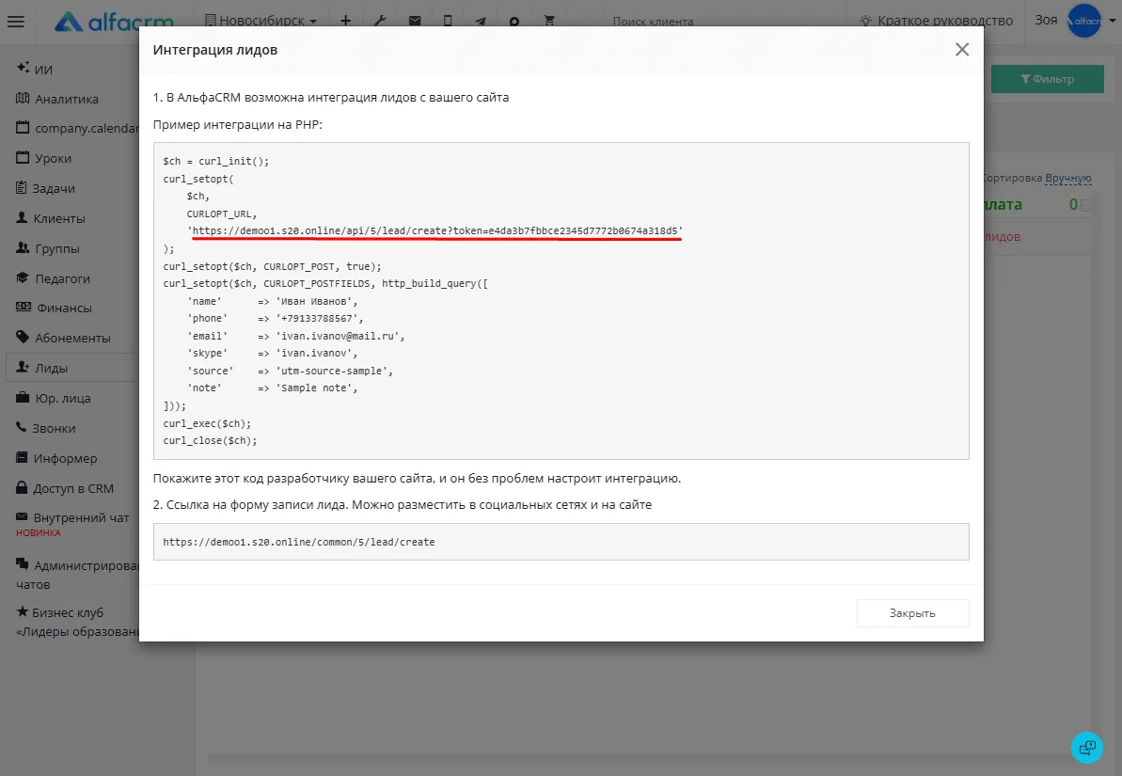Click the 'ivan.ivanov@mail.ru' email value in code

tap(340, 336)
